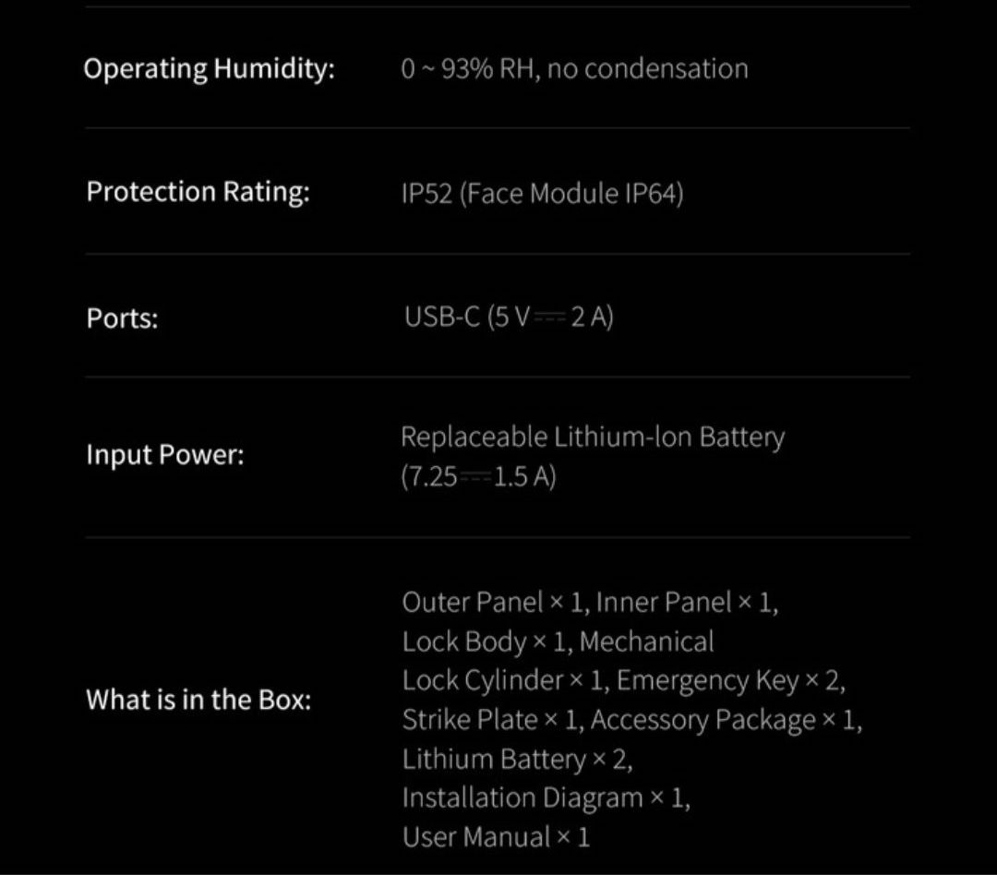997x875 pixels.
Task: Click the Ports label
Action: pos(122,318)
